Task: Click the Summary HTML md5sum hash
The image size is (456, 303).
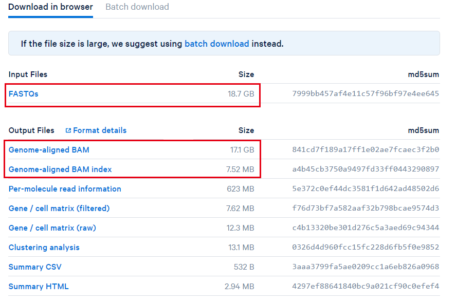Action: pyautogui.click(x=366, y=286)
